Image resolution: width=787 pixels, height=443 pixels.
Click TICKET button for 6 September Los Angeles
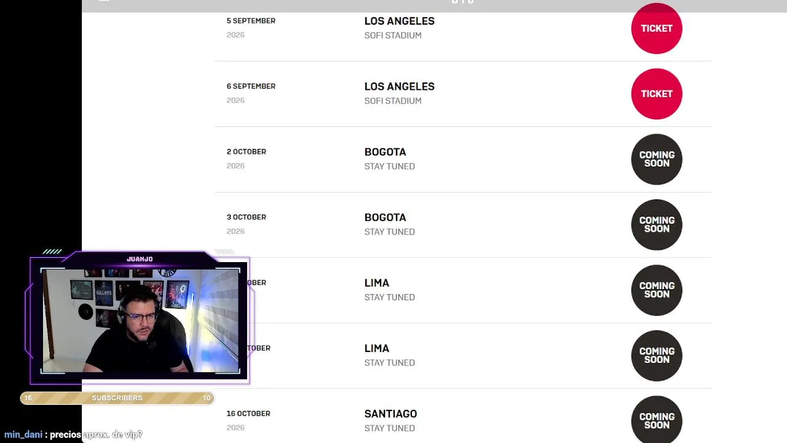(656, 94)
